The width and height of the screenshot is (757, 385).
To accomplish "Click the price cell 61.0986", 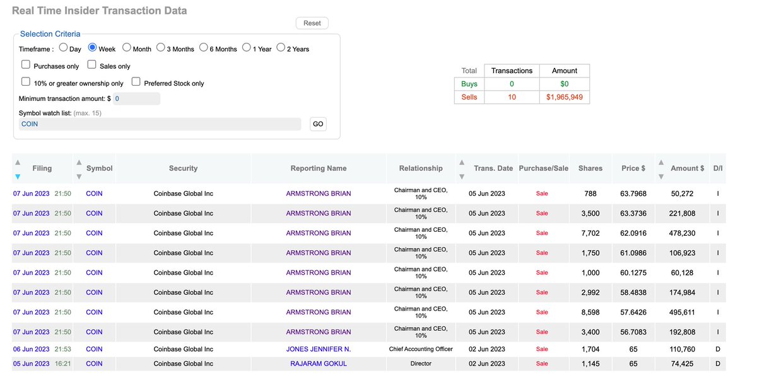I will click(633, 253).
